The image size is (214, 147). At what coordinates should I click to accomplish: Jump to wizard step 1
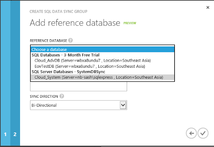5,135
